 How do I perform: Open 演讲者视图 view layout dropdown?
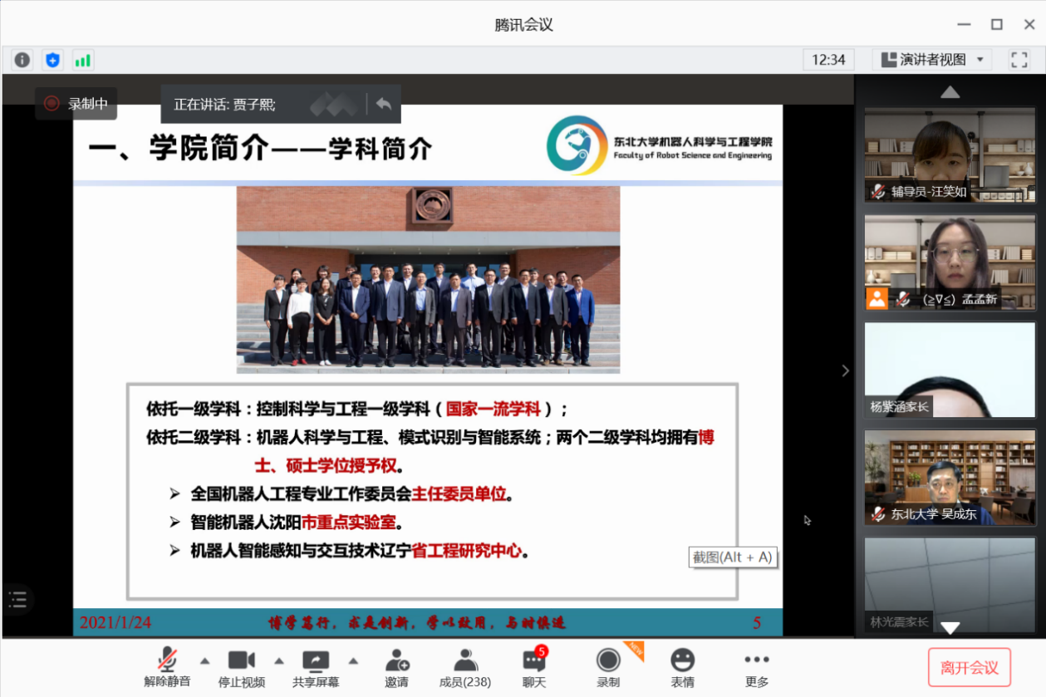932,60
